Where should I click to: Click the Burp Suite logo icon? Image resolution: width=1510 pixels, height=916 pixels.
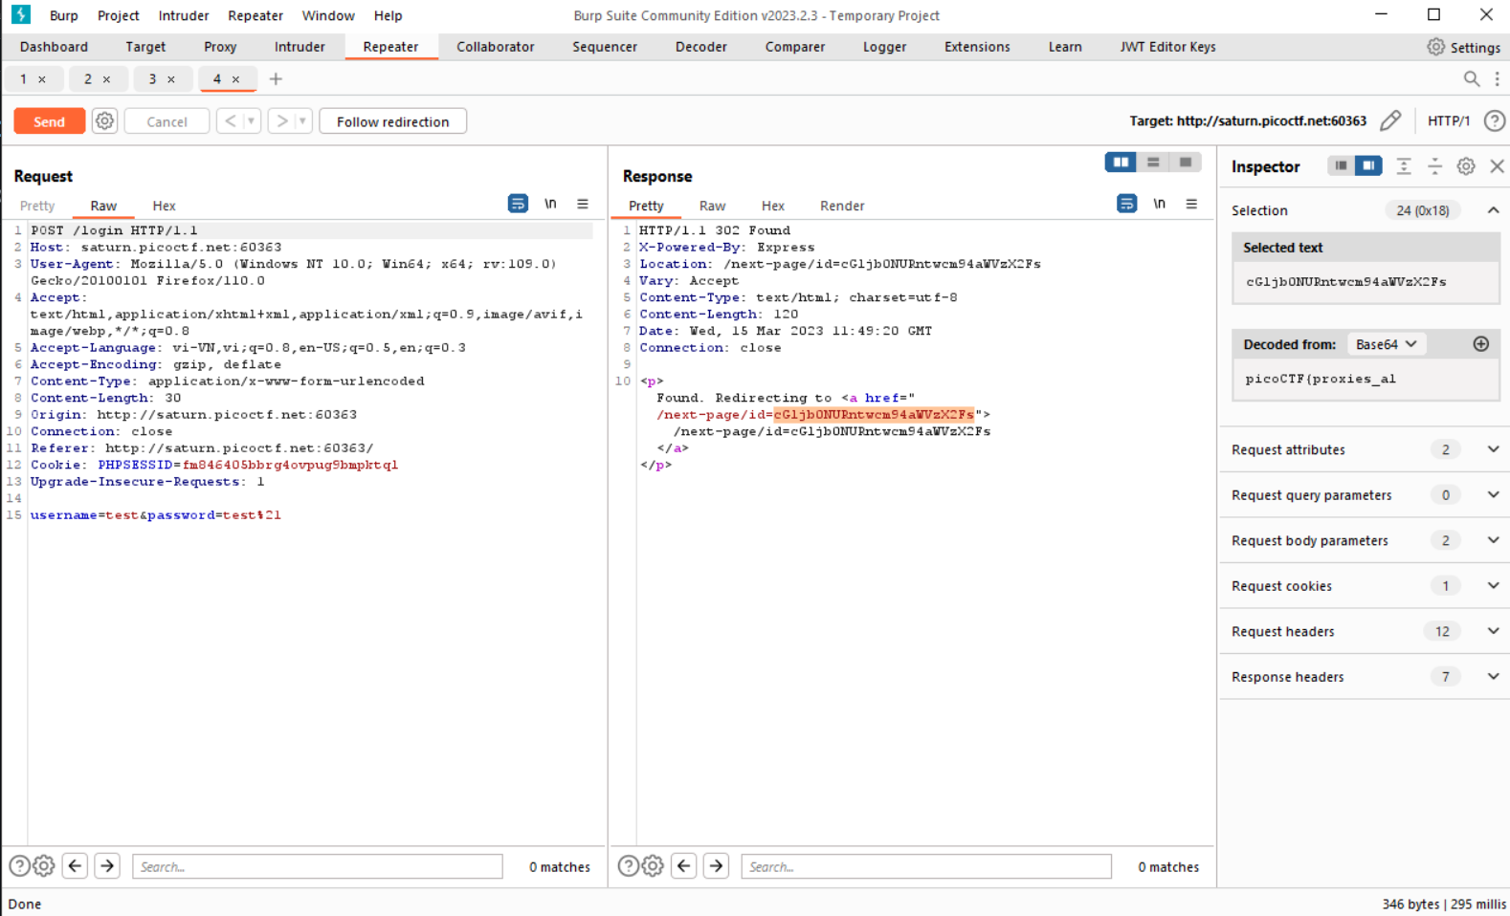point(20,14)
